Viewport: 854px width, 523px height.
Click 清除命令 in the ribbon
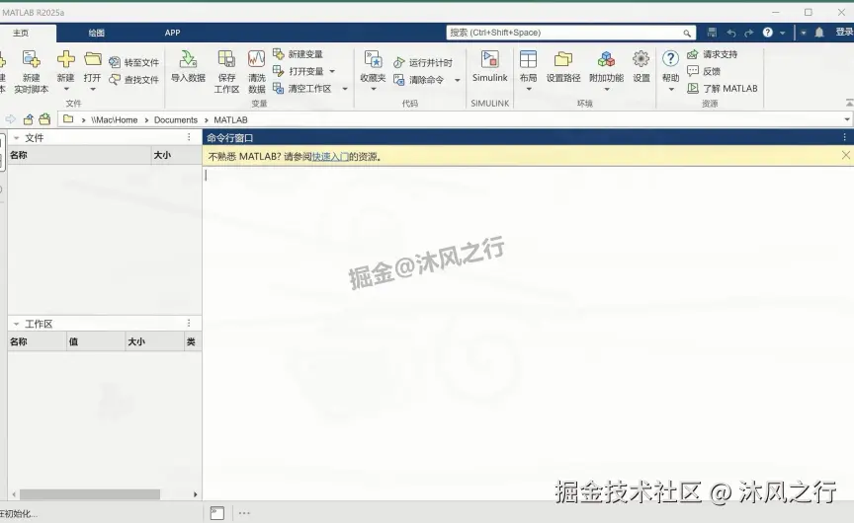419,80
